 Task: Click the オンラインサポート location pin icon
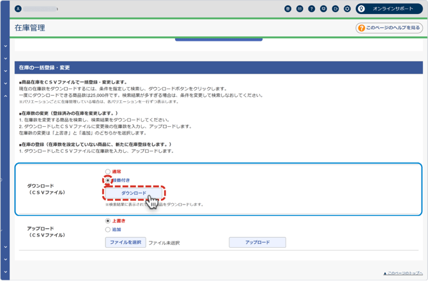[362, 9]
